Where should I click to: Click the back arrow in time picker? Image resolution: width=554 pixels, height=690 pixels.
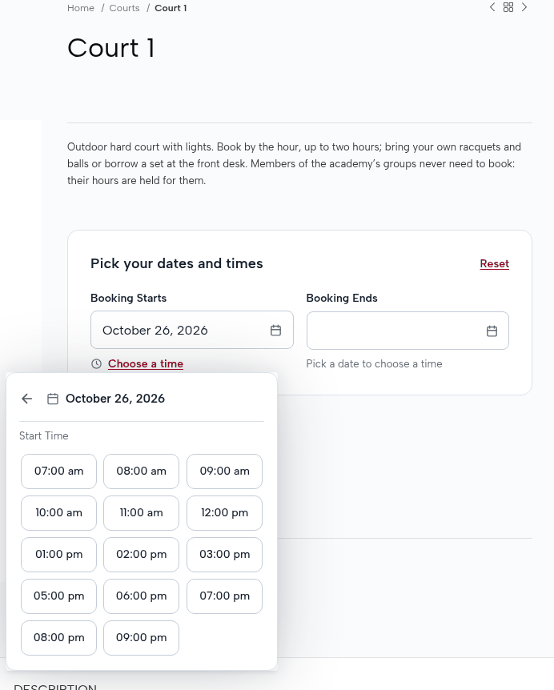27,399
